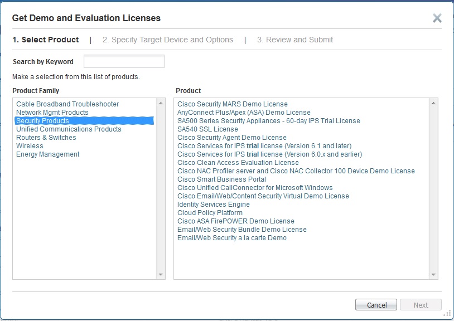Choose Cisco Clean Access Evaluation License
Image resolution: width=454 pixels, height=321 pixels.
[238, 163]
